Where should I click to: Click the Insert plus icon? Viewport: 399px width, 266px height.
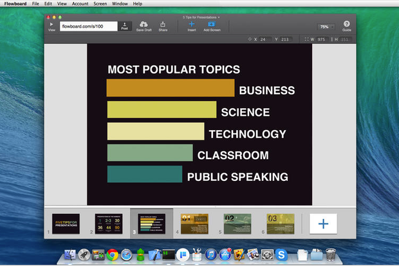pyautogui.click(x=192, y=26)
